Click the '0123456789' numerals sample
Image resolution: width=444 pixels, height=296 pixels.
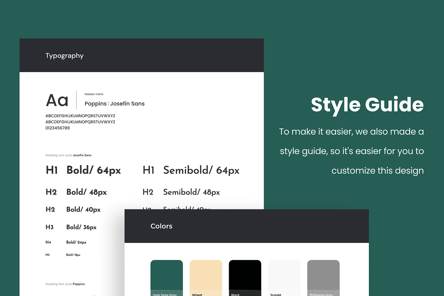[x=58, y=128]
